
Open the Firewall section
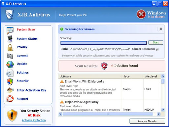(x=22, y=56)
